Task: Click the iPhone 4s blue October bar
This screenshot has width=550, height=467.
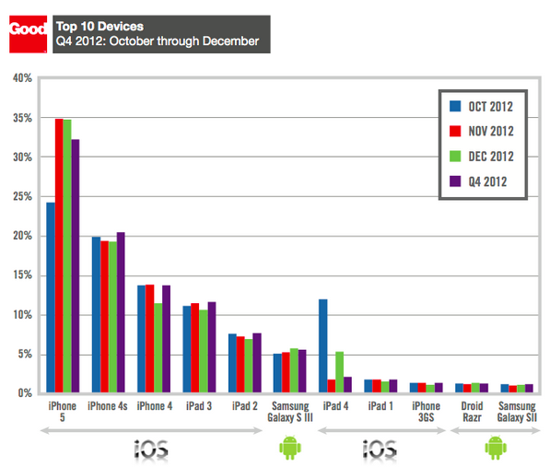Action: [96, 314]
